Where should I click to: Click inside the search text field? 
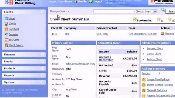[114, 11]
